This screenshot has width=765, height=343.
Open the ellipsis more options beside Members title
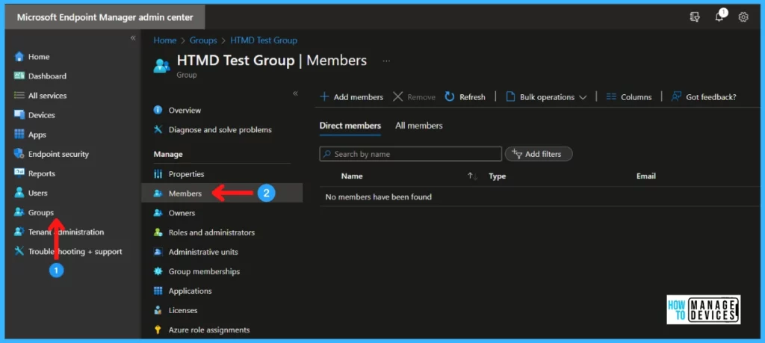386,61
